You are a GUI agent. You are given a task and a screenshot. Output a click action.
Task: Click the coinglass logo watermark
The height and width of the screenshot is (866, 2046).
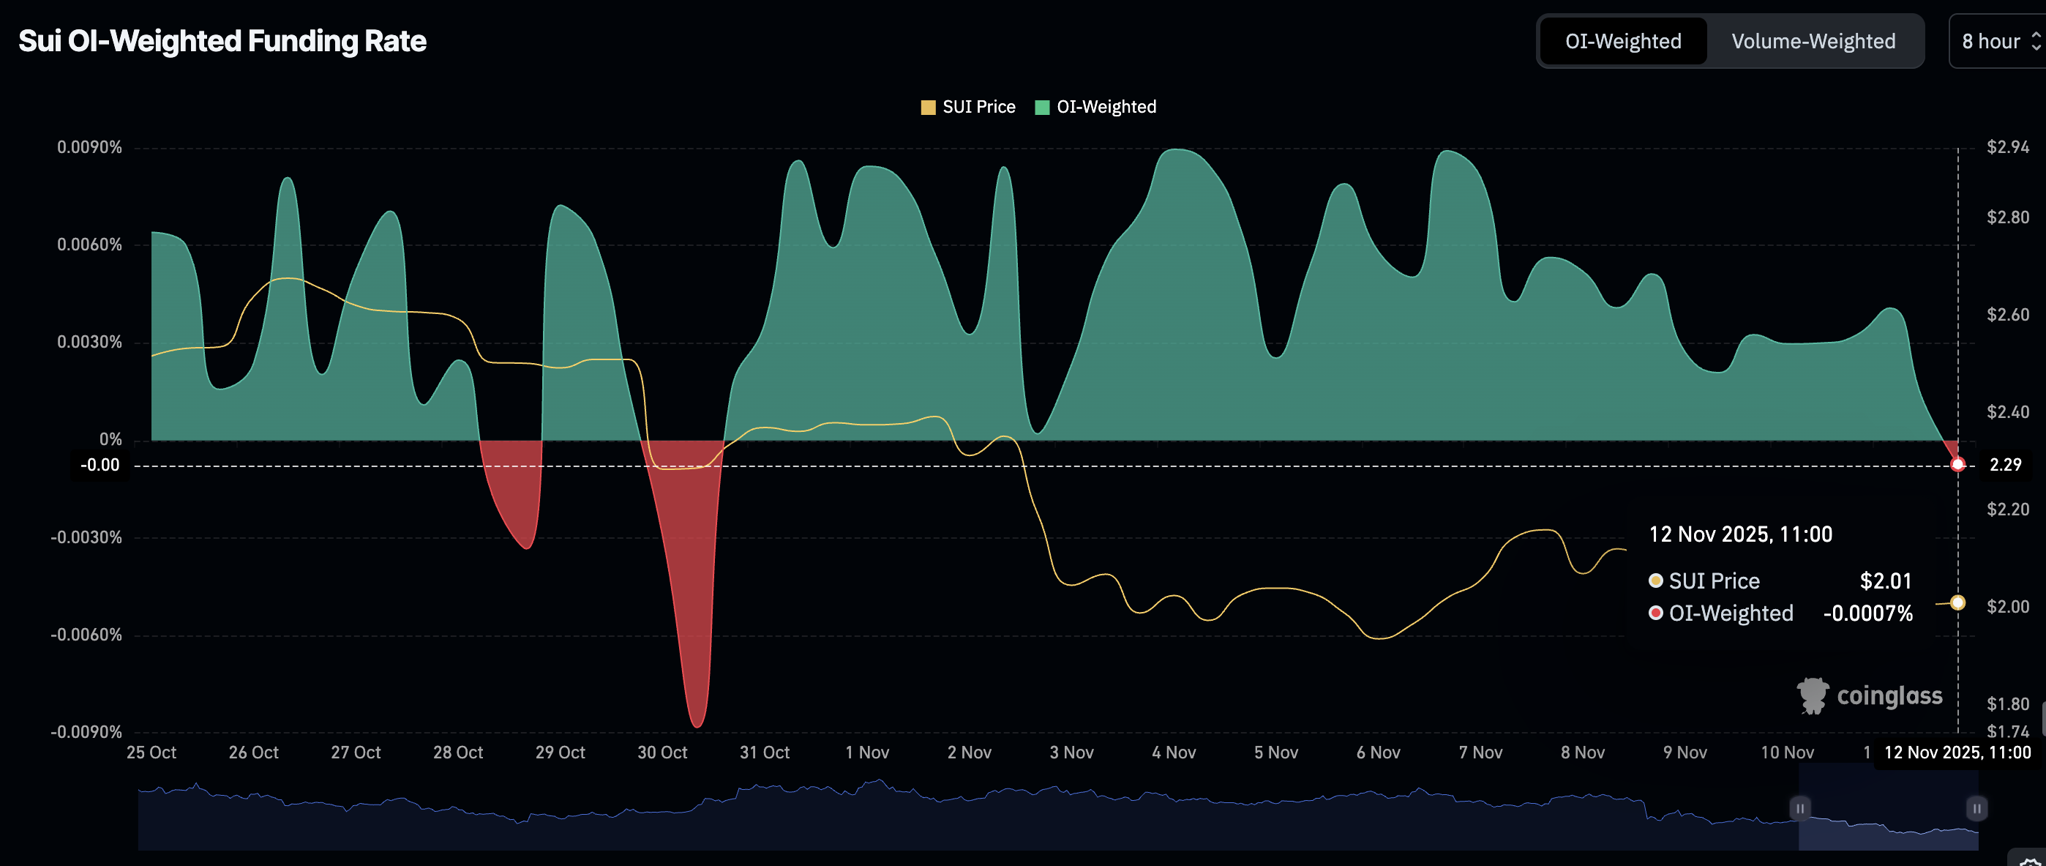pos(1869,696)
